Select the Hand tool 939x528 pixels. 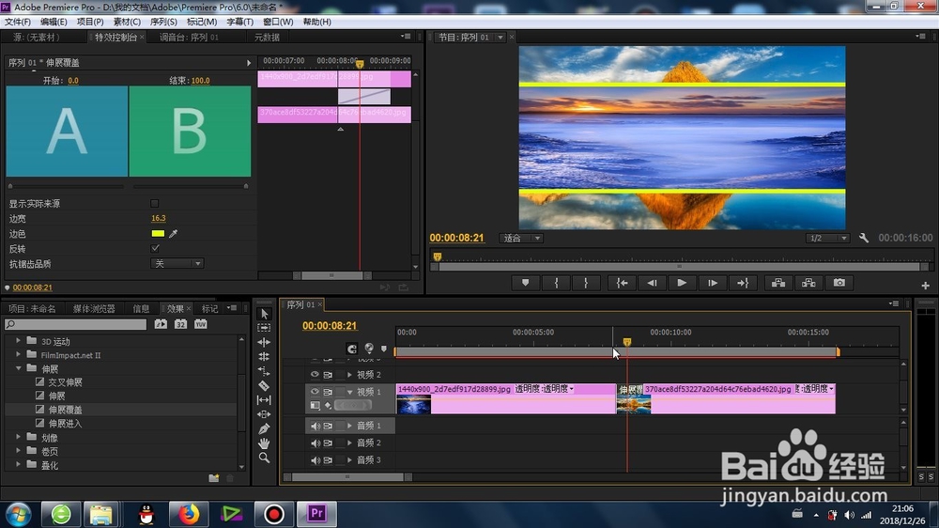click(264, 443)
